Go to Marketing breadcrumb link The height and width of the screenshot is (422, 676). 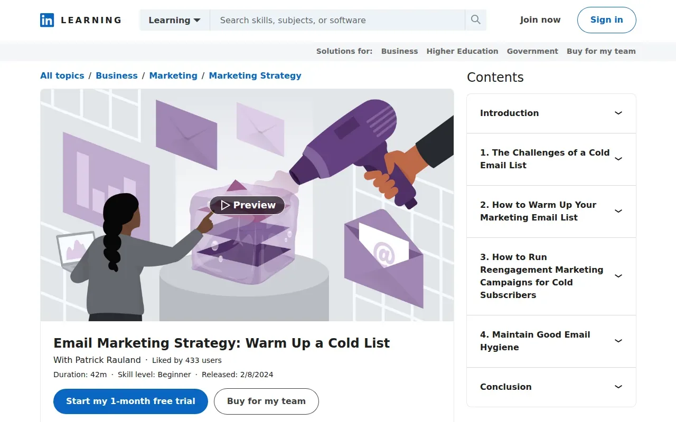pyautogui.click(x=173, y=75)
